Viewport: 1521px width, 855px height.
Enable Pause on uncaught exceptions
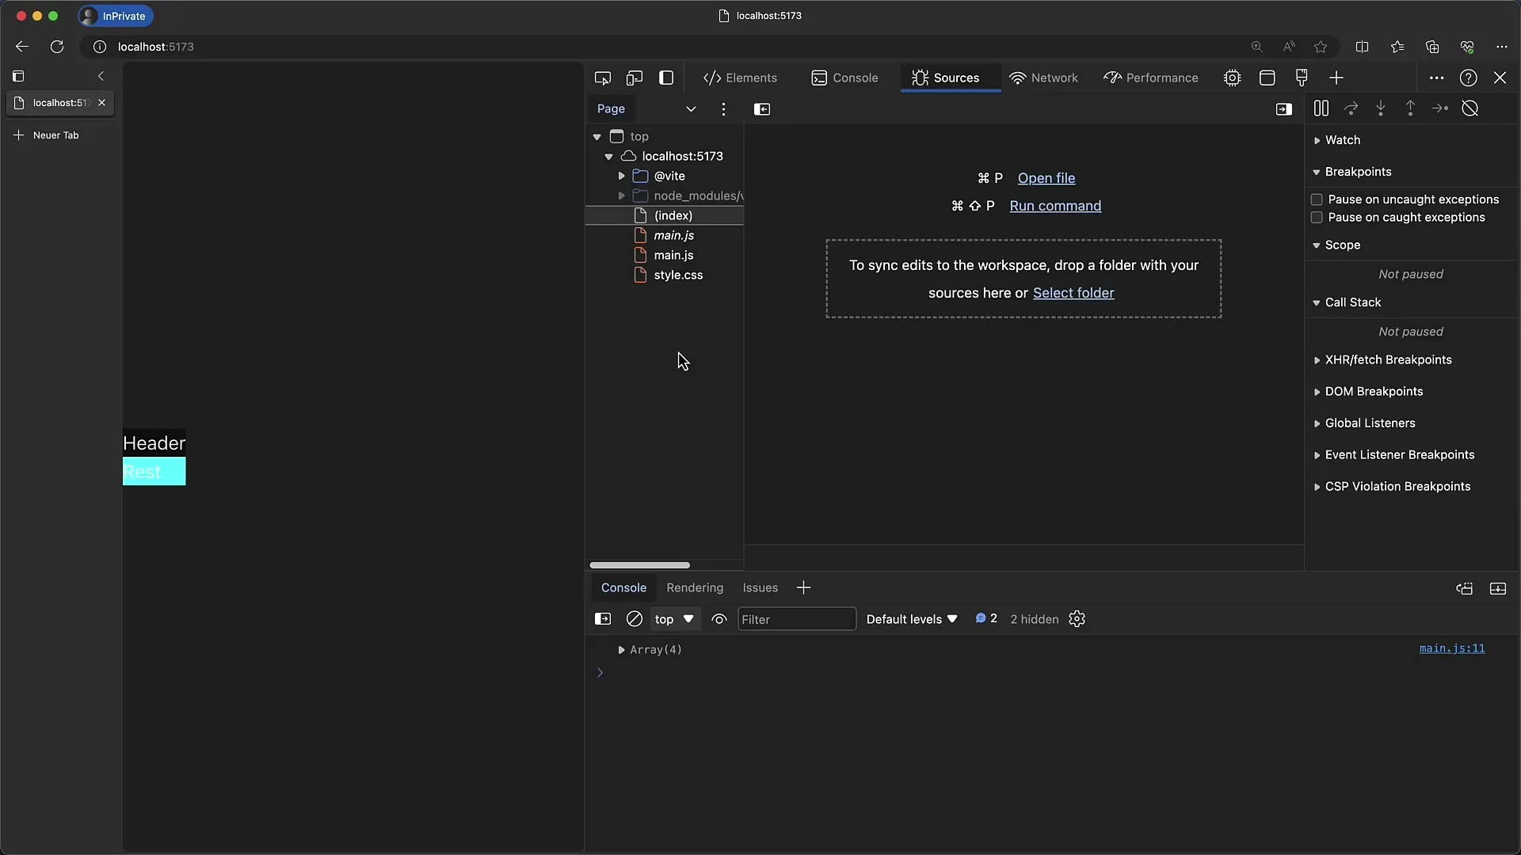tap(1317, 199)
